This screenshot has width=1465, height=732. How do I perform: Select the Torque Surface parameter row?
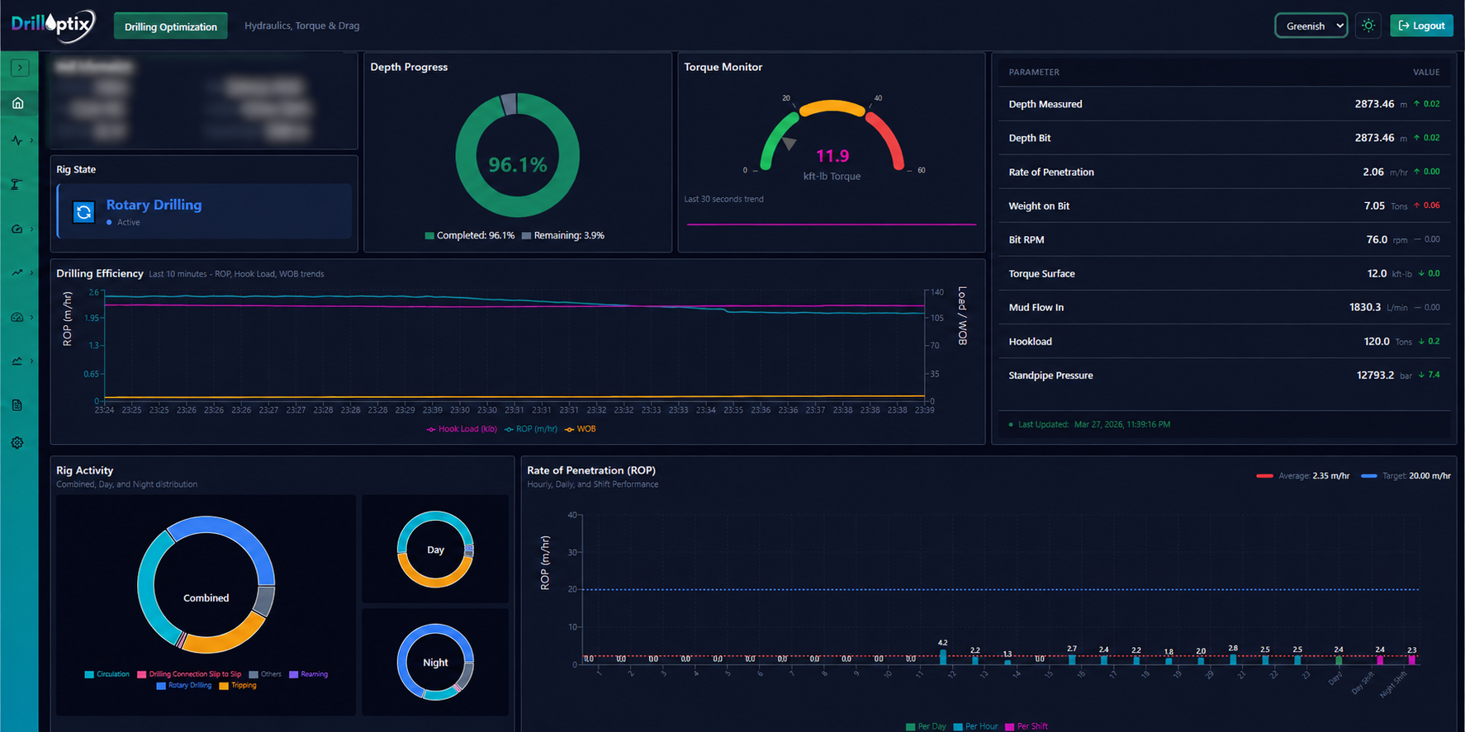(1224, 273)
